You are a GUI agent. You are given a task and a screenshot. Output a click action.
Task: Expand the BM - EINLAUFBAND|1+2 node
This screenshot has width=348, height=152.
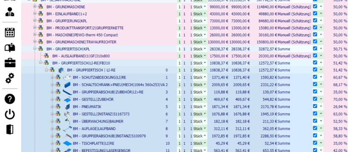[35, 14]
